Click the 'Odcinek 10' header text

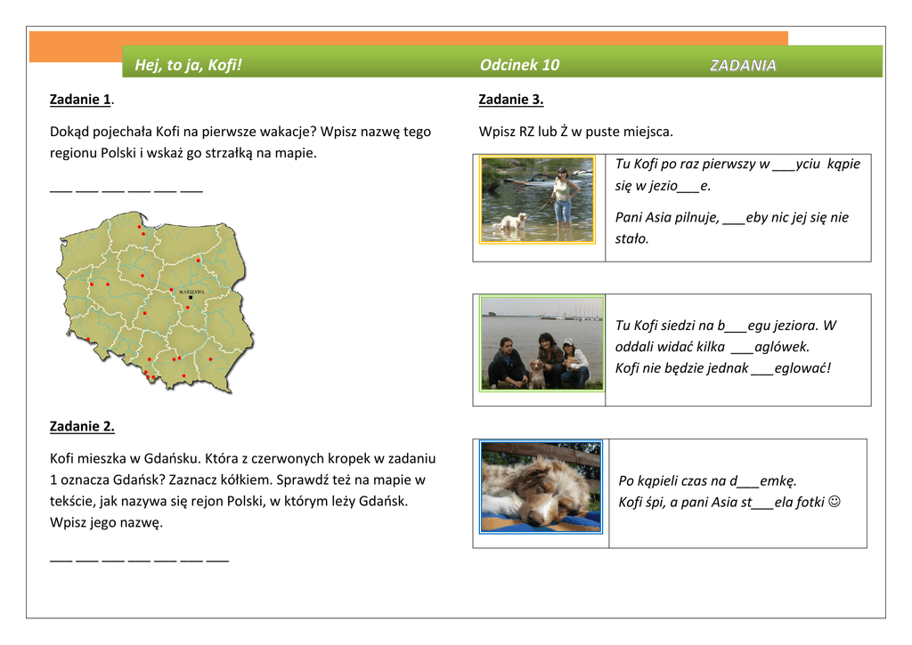tap(519, 65)
